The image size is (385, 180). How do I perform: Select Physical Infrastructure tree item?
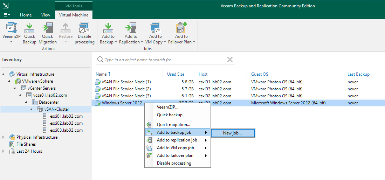pyautogui.click(x=37, y=137)
